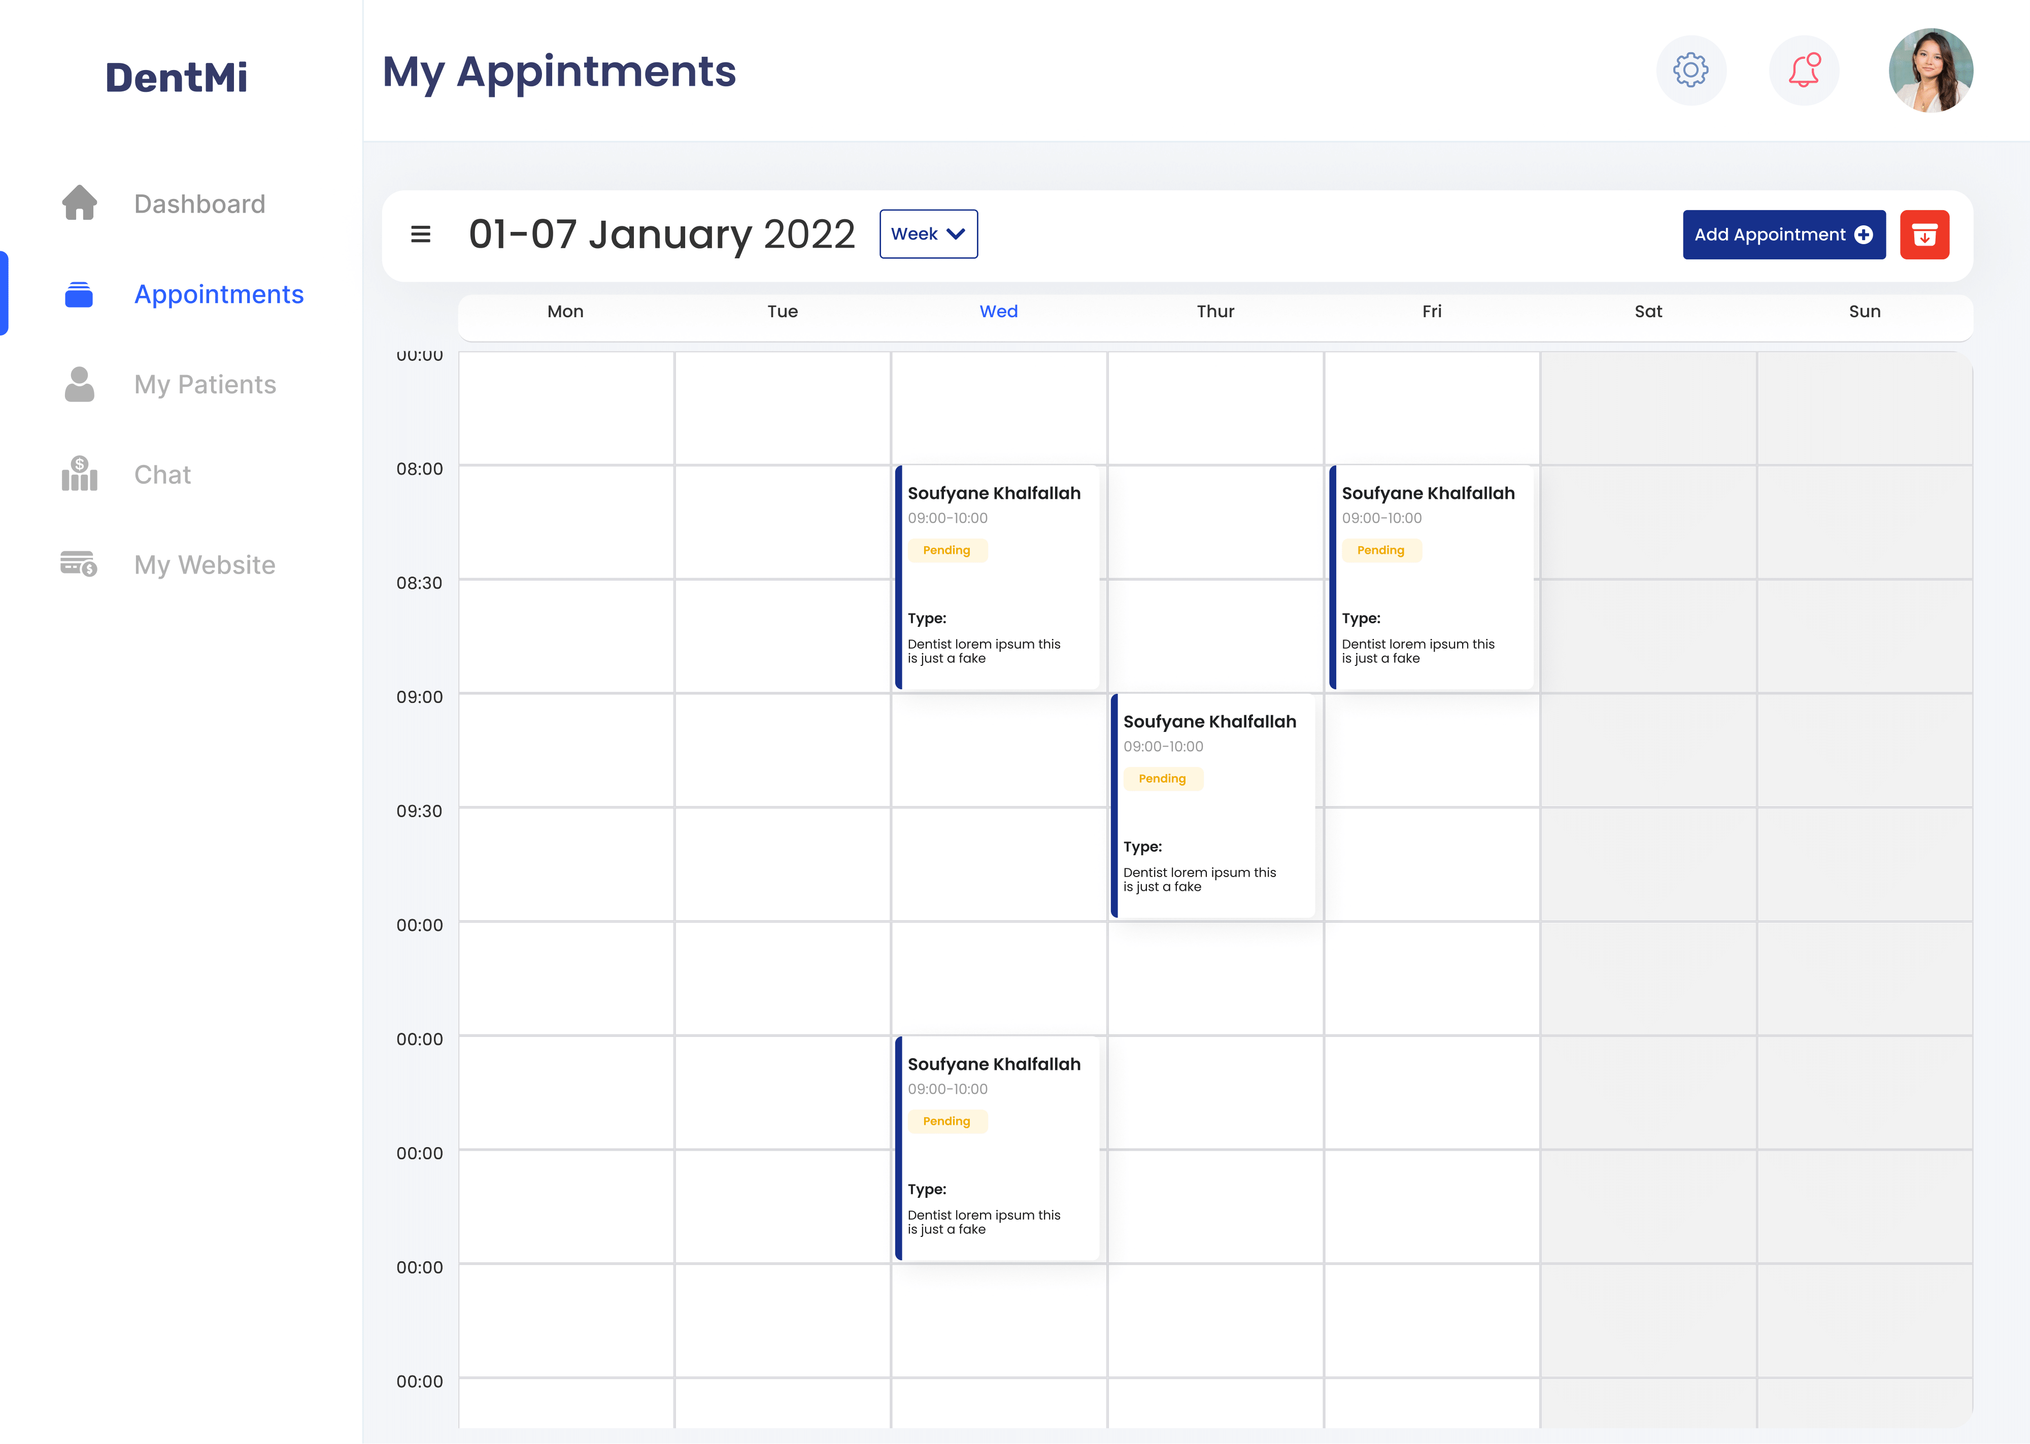Viewport: 2030px width, 1444px height.
Task: Click the Dashboard home icon
Action: pos(79,203)
